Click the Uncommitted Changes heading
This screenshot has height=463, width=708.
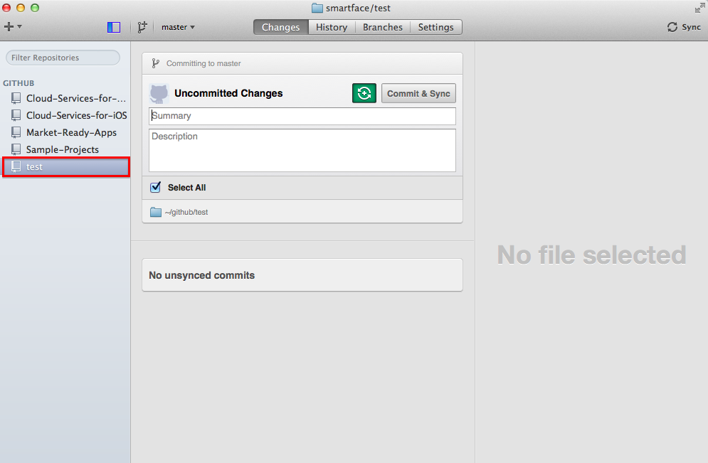[228, 93]
